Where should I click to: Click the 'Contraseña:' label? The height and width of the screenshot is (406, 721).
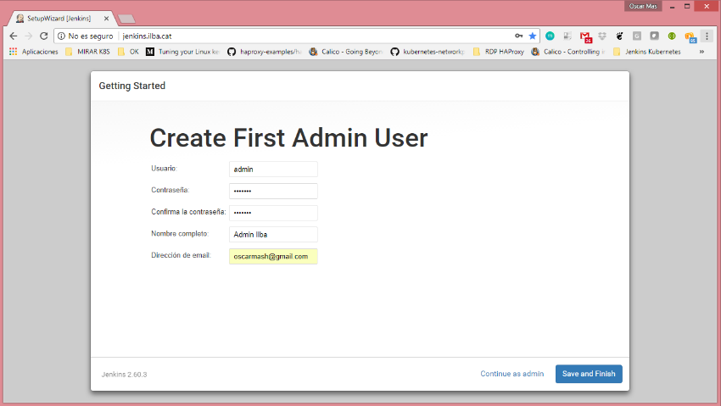pyautogui.click(x=170, y=190)
